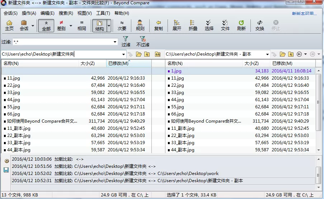Toggle the 全部 show-all filter
This screenshot has width=324, height=199.
point(46,25)
